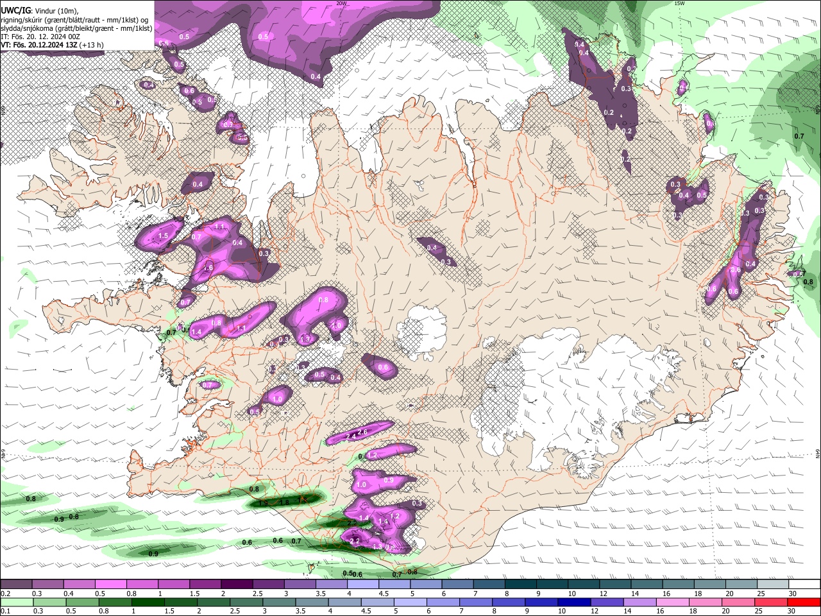Click the 'slydda/snjókoma' legend description line
The width and height of the screenshot is (821, 616).
pos(77,28)
